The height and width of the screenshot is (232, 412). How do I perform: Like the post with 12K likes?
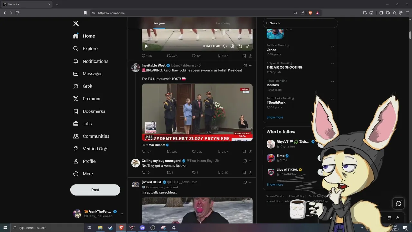click(x=197, y=56)
